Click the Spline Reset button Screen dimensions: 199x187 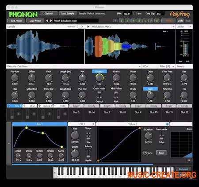(161, 153)
